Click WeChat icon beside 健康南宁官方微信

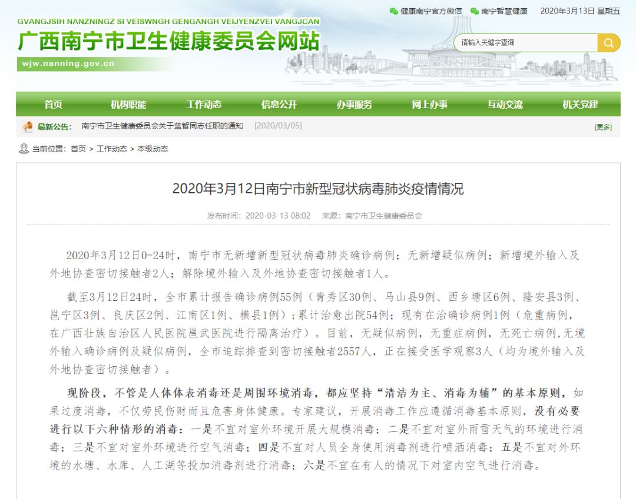coord(394,11)
